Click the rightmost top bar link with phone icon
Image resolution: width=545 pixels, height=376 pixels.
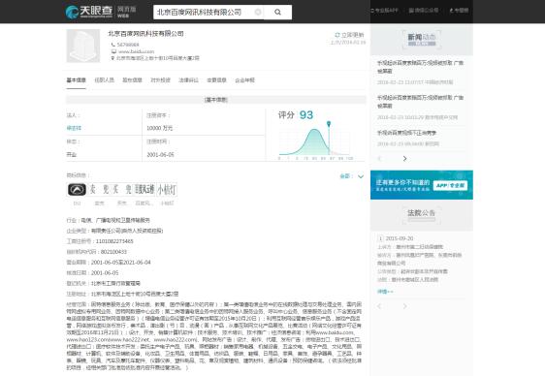click(x=459, y=11)
